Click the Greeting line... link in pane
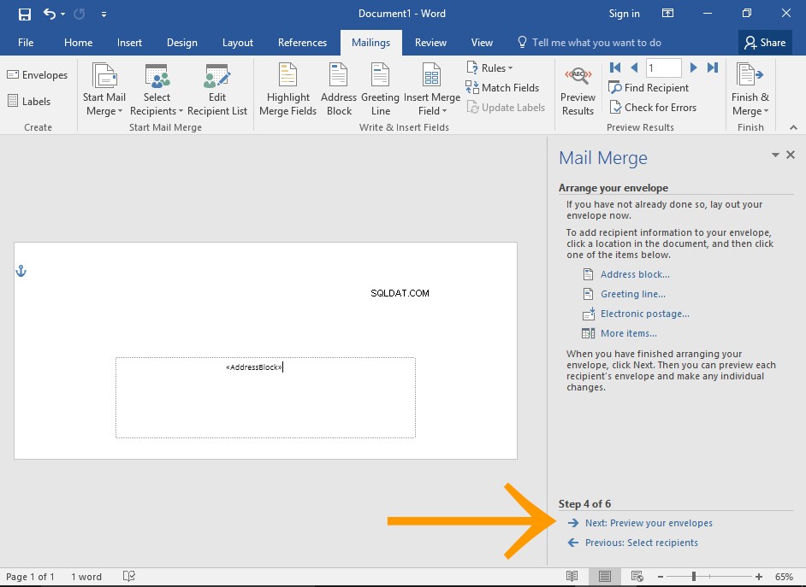Screen dimensions: 806x587 click(x=633, y=294)
